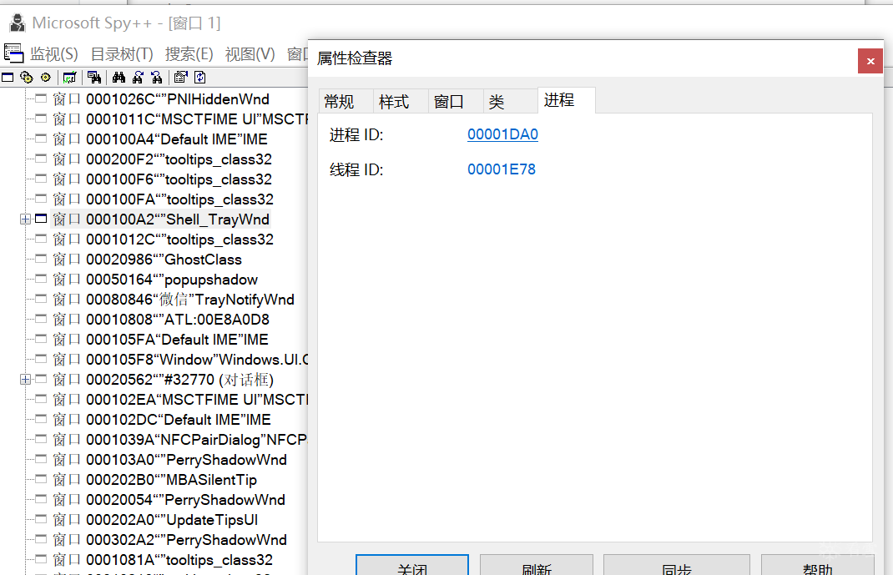This screenshot has height=575, width=893.
Task: Click the Find Next binoculars icon
Action: click(x=138, y=78)
